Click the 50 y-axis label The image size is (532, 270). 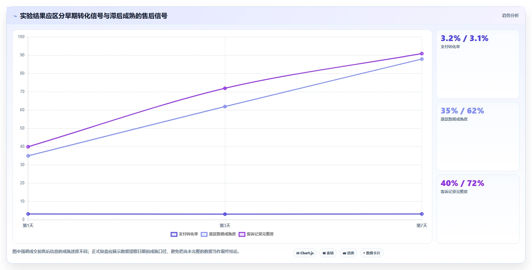(x=22, y=128)
